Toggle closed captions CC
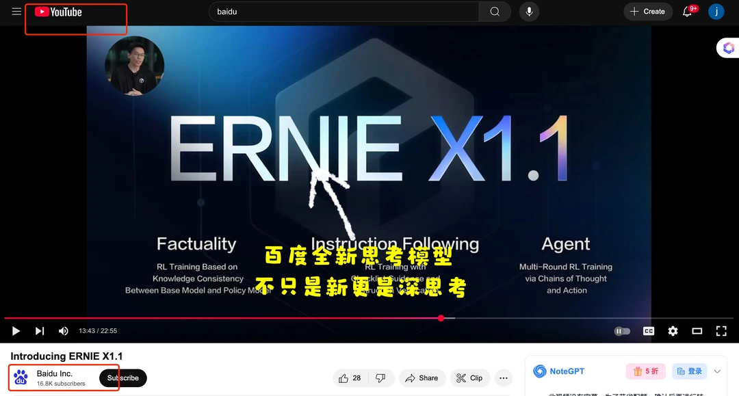Screen dimensions: 739x396 coord(649,331)
